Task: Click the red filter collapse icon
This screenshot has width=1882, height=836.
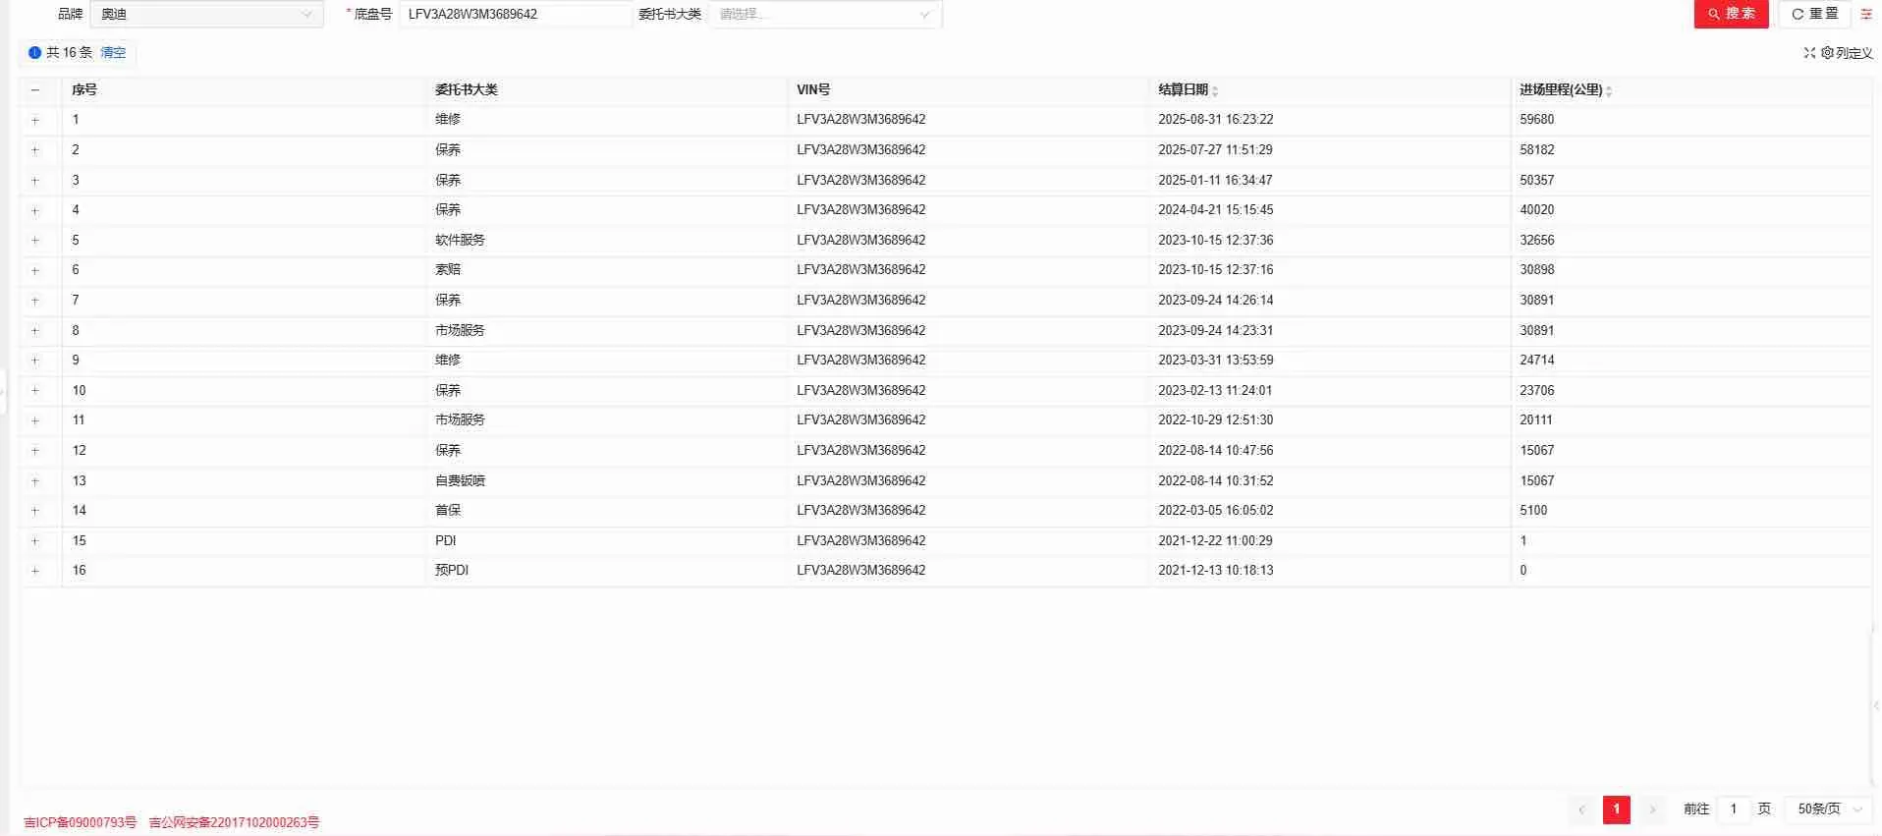Action: click(1866, 14)
